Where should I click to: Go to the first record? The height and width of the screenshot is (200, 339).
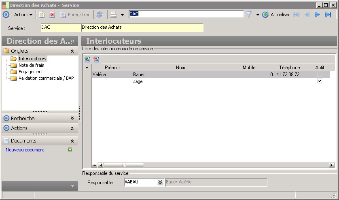click(x=297, y=15)
